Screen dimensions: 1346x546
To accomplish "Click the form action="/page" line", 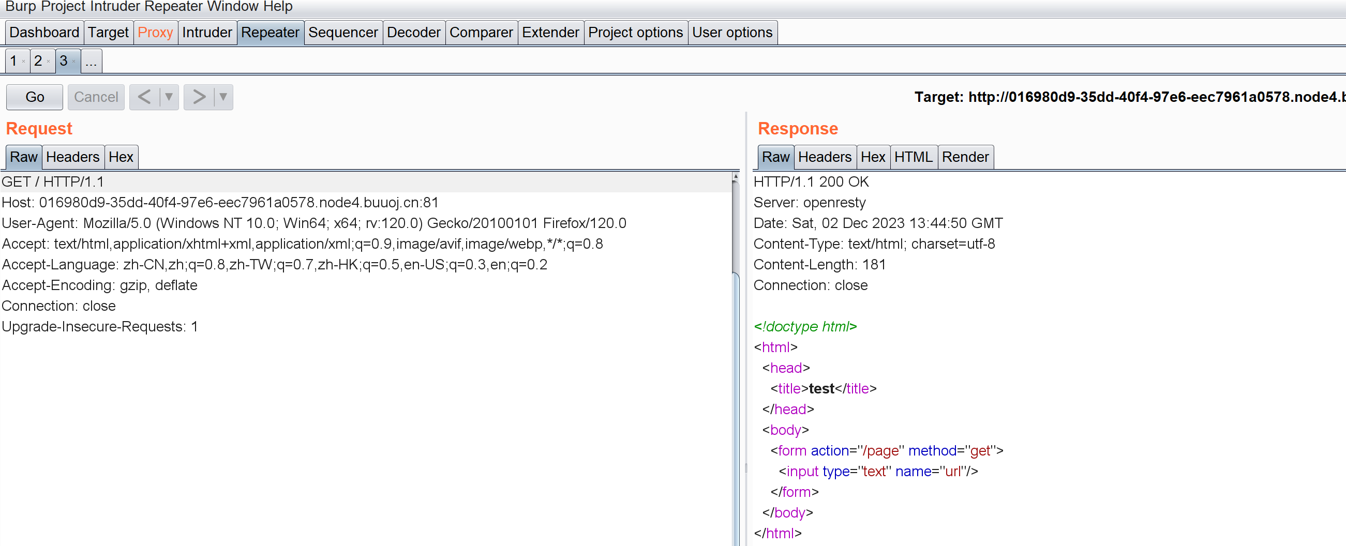I will pos(887,451).
